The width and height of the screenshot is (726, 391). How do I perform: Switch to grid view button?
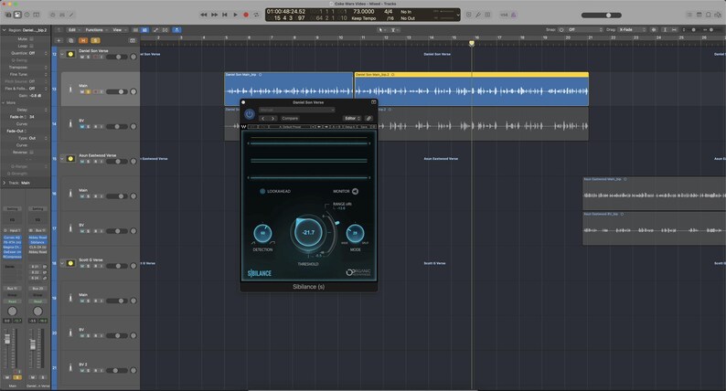click(x=135, y=29)
